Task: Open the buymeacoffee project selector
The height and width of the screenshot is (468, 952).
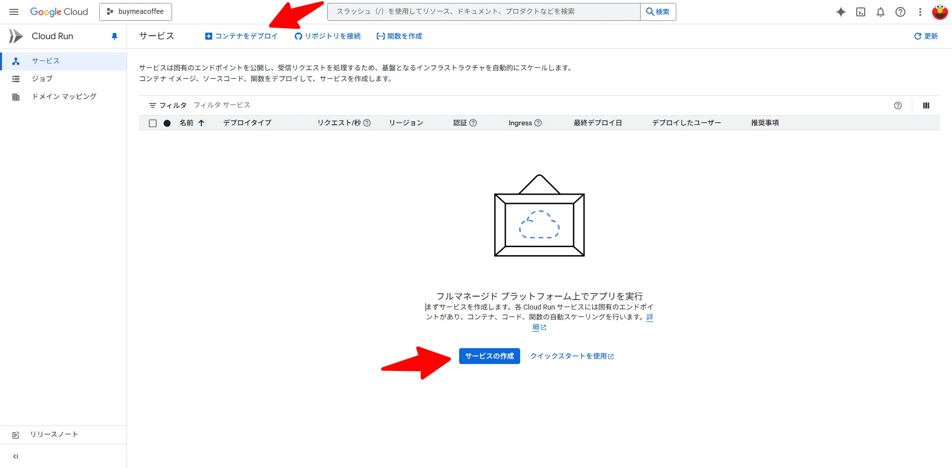Action: pos(135,11)
